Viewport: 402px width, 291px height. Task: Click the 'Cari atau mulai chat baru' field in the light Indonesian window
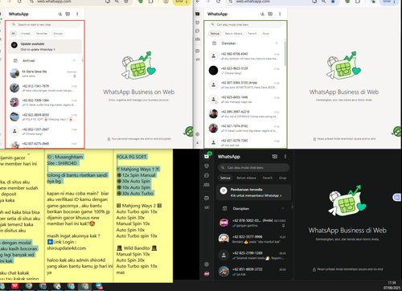[x=245, y=25]
